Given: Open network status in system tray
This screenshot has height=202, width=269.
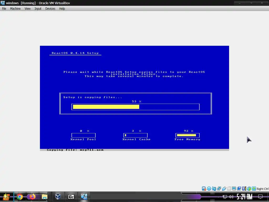Looking at the screenshot, I should [225, 197].
